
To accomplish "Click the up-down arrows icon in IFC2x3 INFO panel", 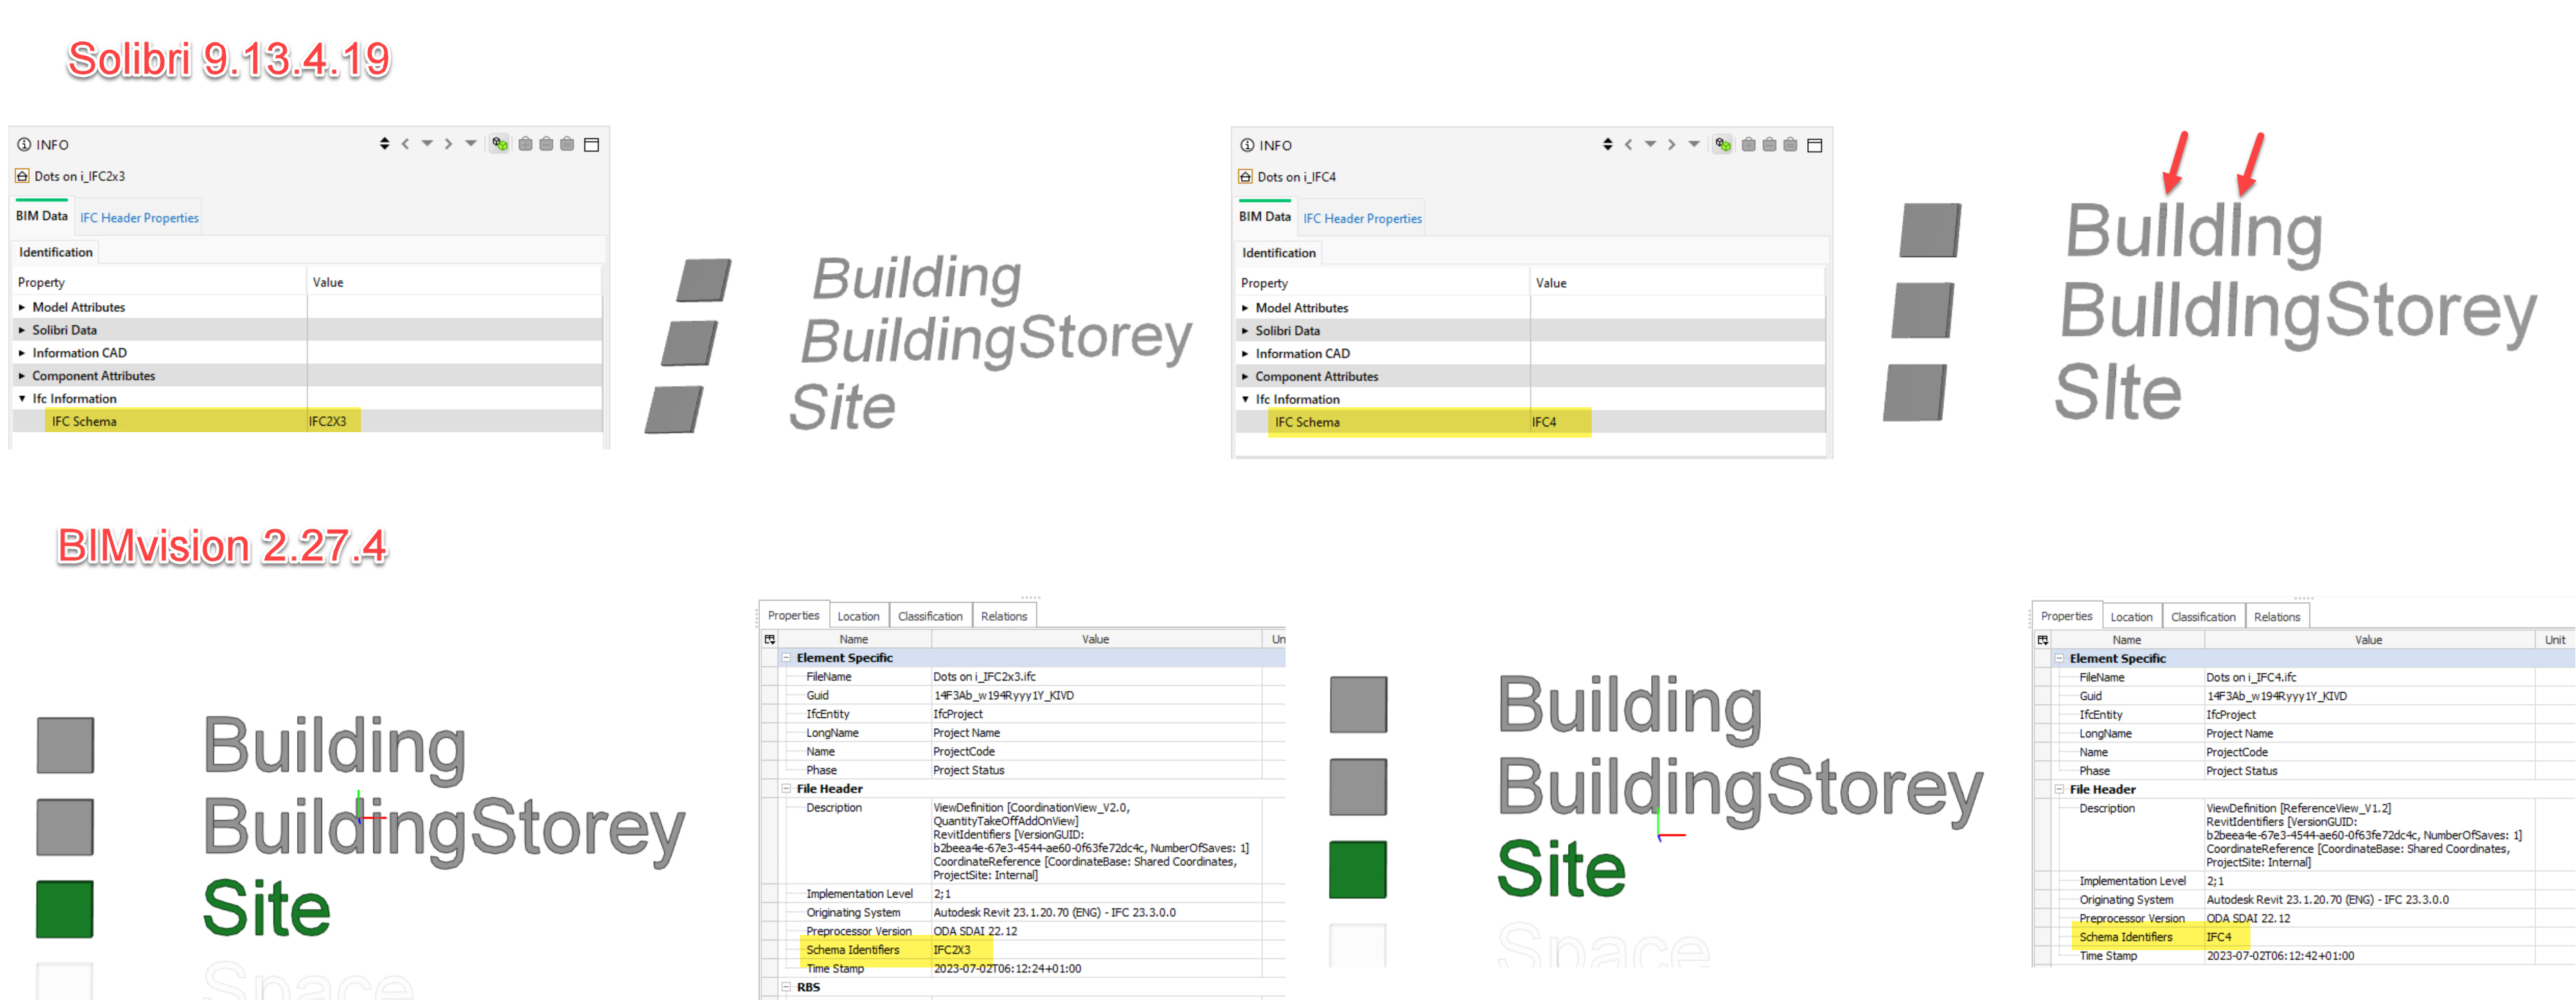I will coord(384,144).
